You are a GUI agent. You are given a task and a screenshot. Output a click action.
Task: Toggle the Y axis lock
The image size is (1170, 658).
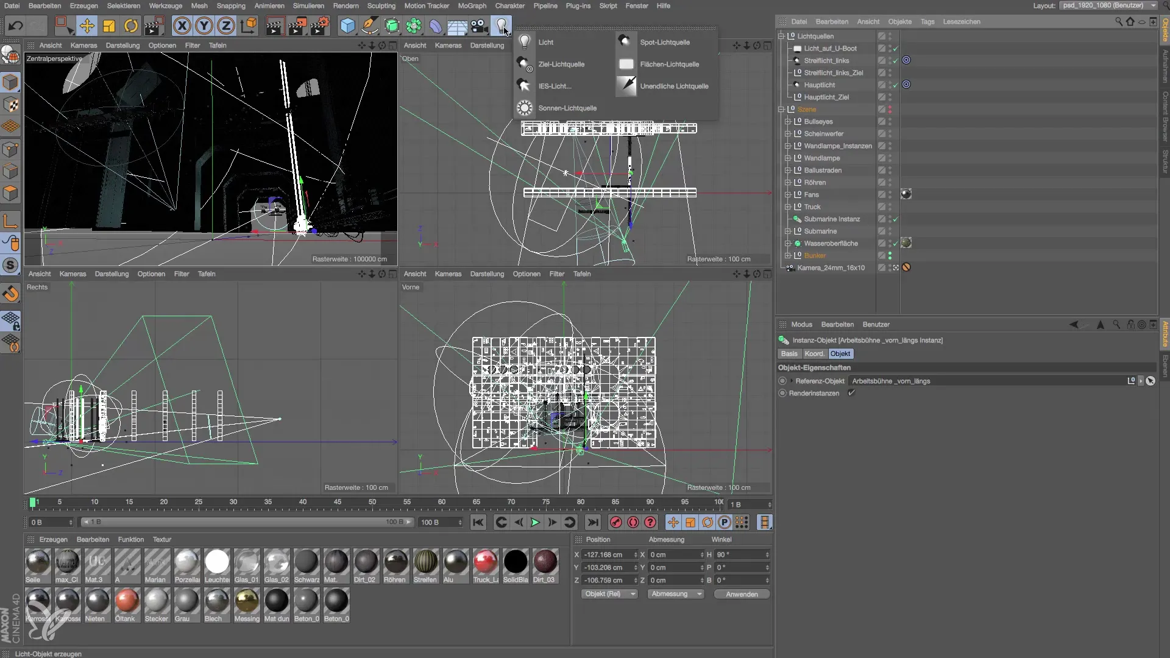coord(204,26)
